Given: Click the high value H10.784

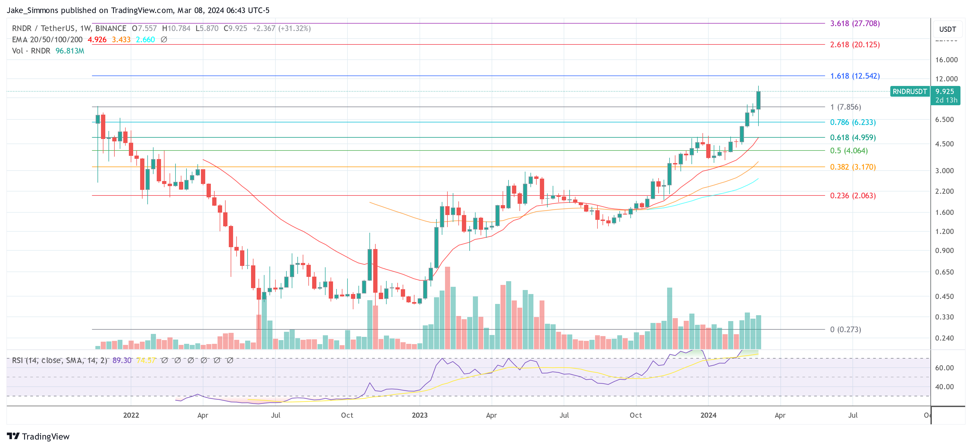Looking at the screenshot, I should (176, 28).
